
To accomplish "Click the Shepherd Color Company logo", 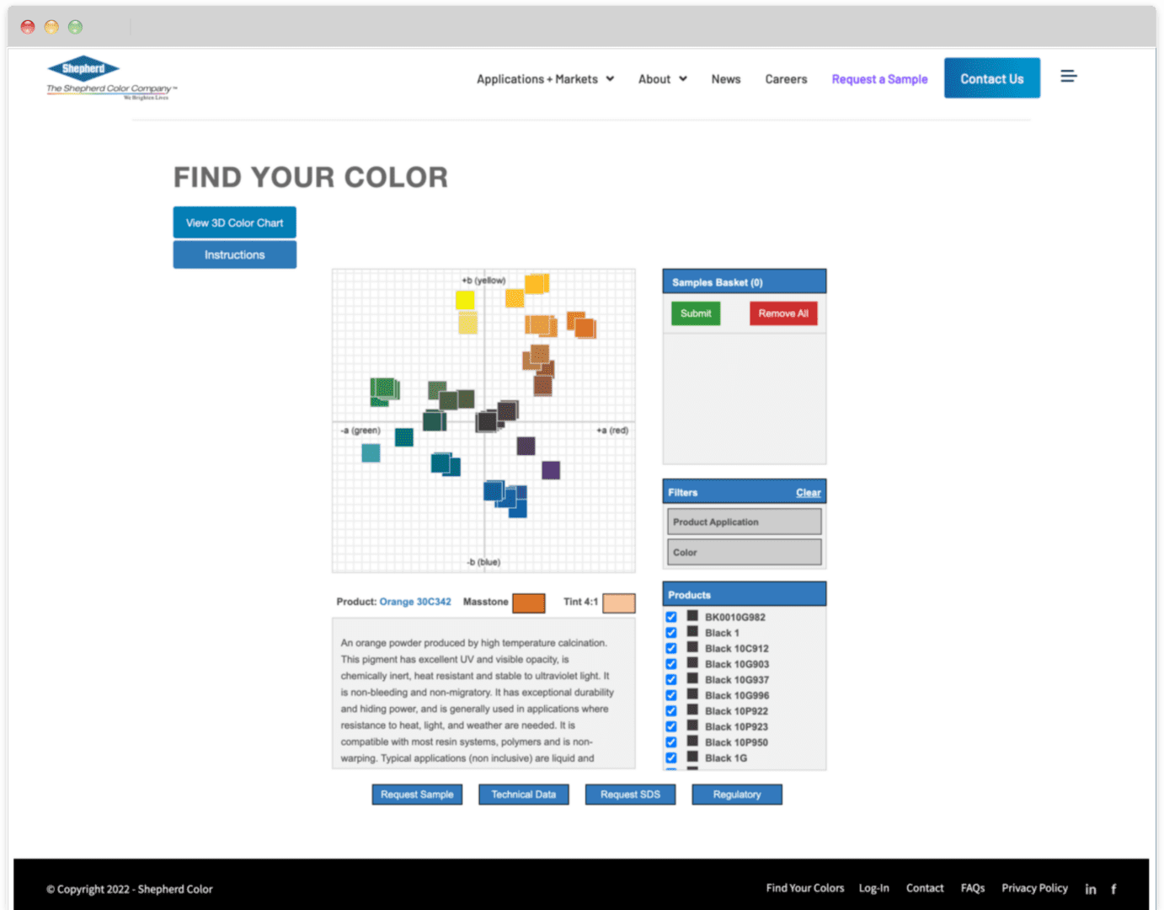I will tap(111, 79).
